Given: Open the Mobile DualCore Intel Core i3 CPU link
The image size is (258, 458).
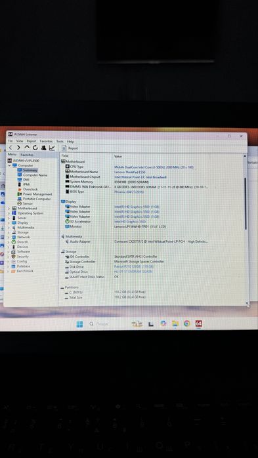Looking at the screenshot, I should pyautogui.click(x=154, y=167).
